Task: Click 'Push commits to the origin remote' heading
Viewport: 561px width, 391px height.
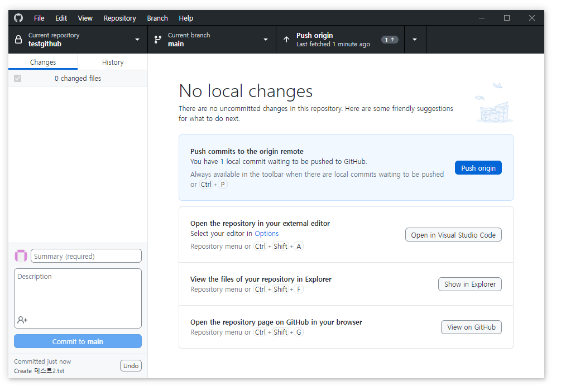Action: click(x=247, y=151)
